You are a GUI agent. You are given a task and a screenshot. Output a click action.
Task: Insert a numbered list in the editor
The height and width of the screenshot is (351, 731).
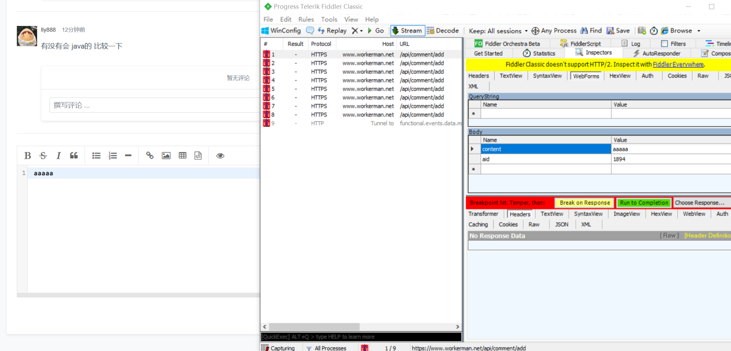tap(112, 156)
